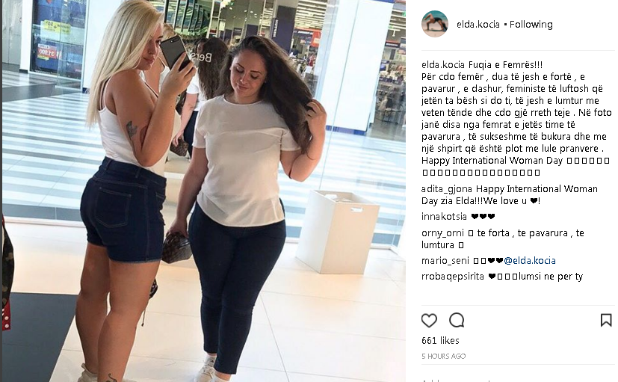Open elda.kocia username in the caption
The width and height of the screenshot is (618, 382).
click(443, 64)
